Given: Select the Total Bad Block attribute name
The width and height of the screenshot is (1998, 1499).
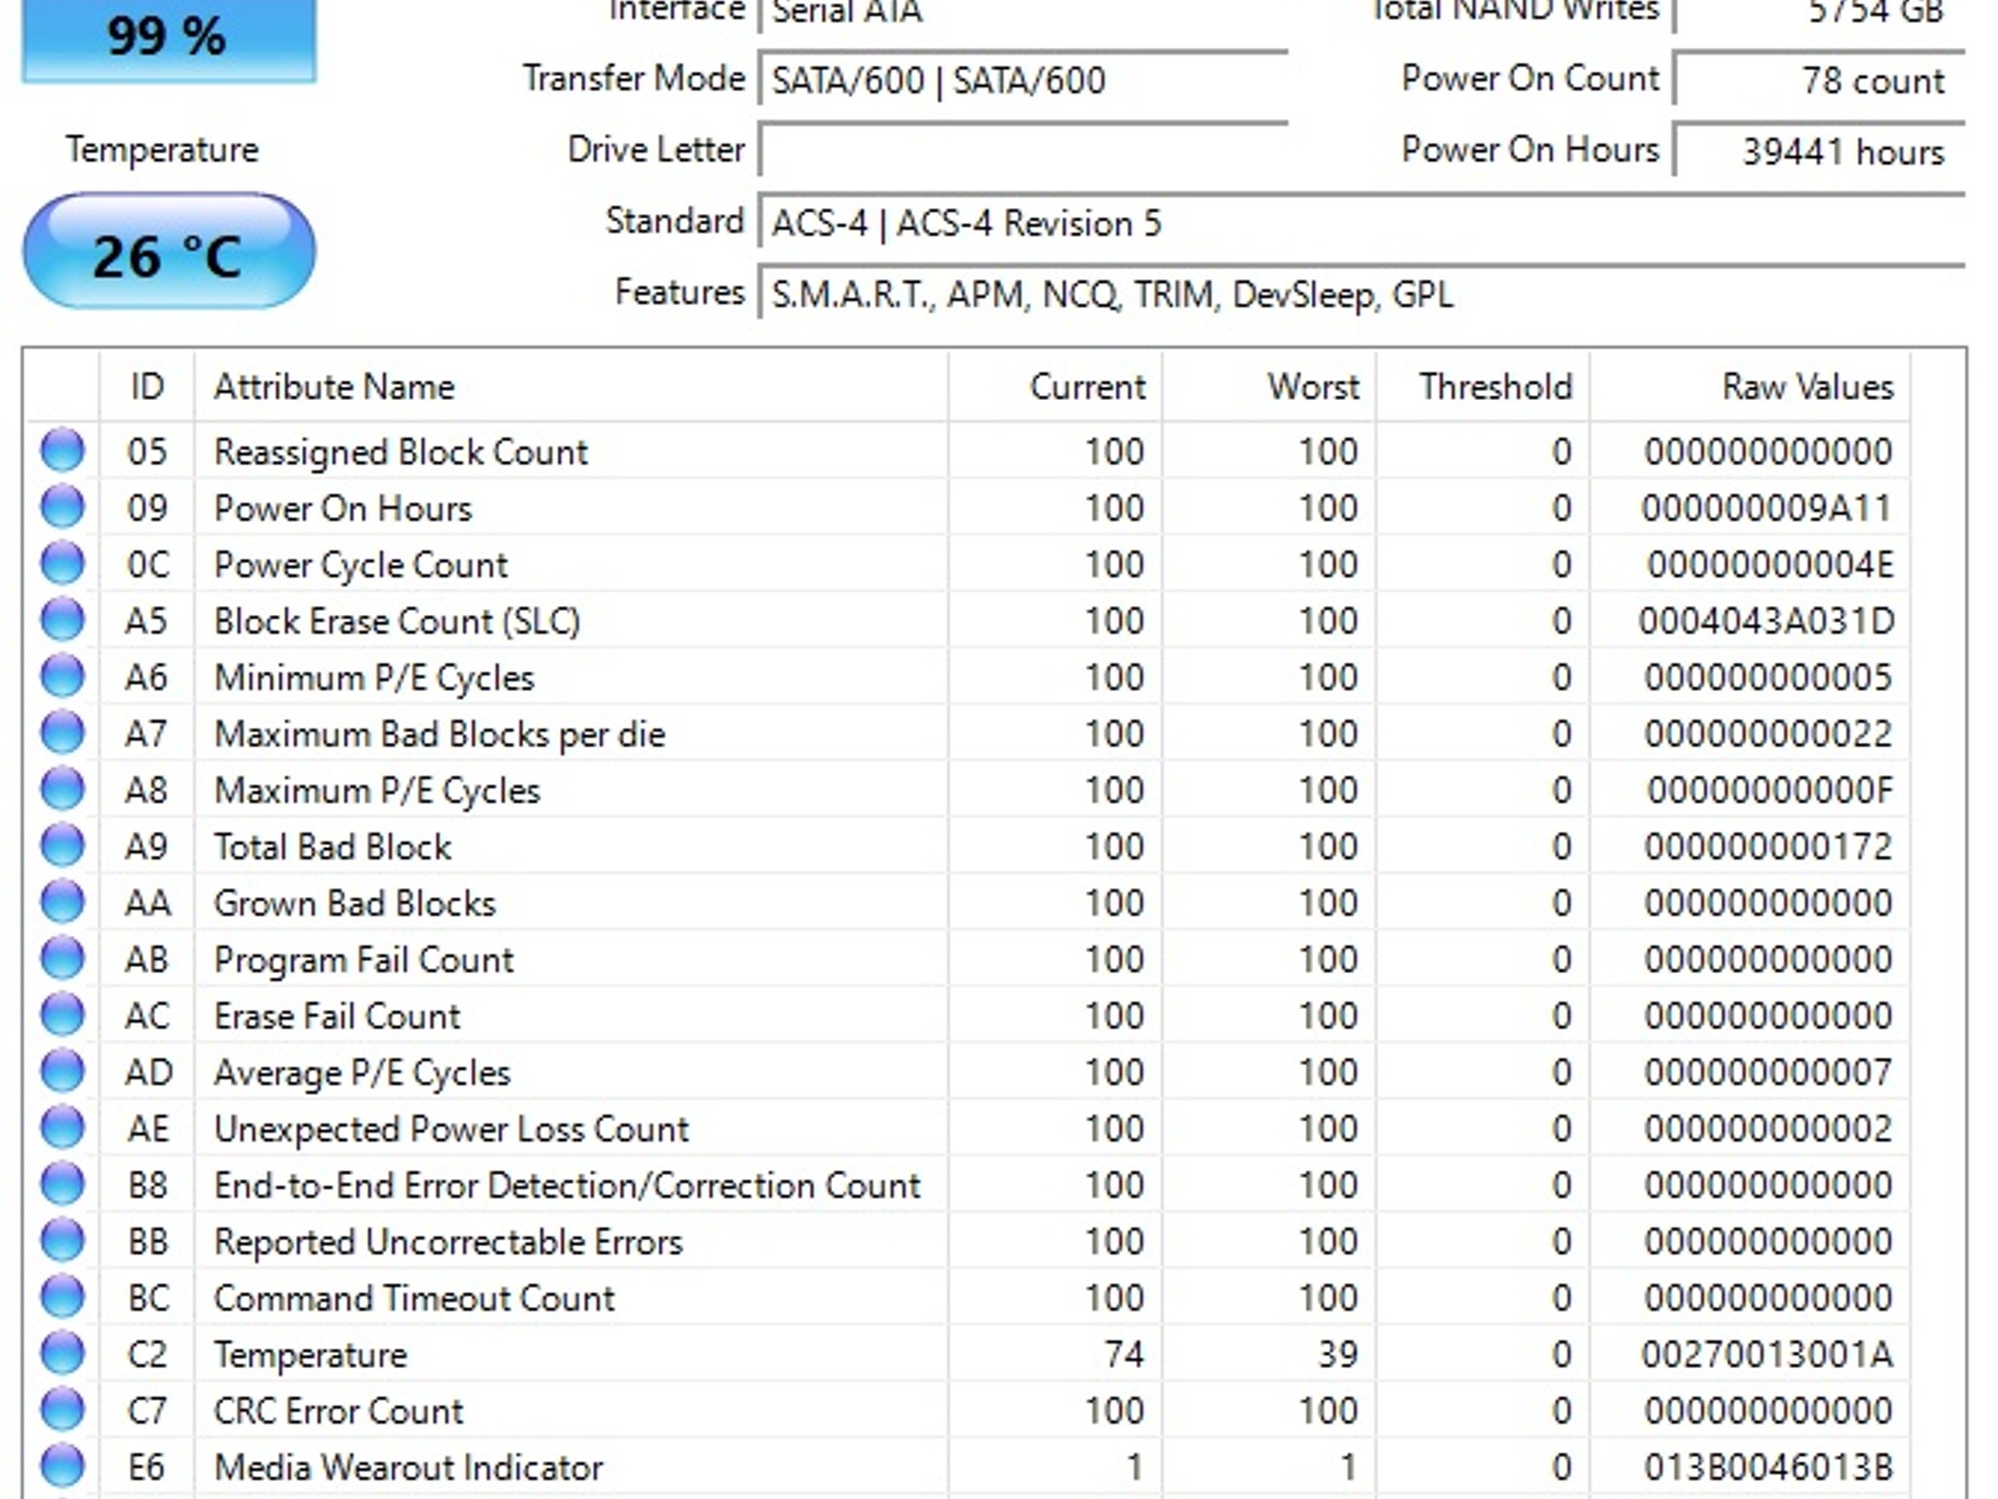Looking at the screenshot, I should point(333,847).
